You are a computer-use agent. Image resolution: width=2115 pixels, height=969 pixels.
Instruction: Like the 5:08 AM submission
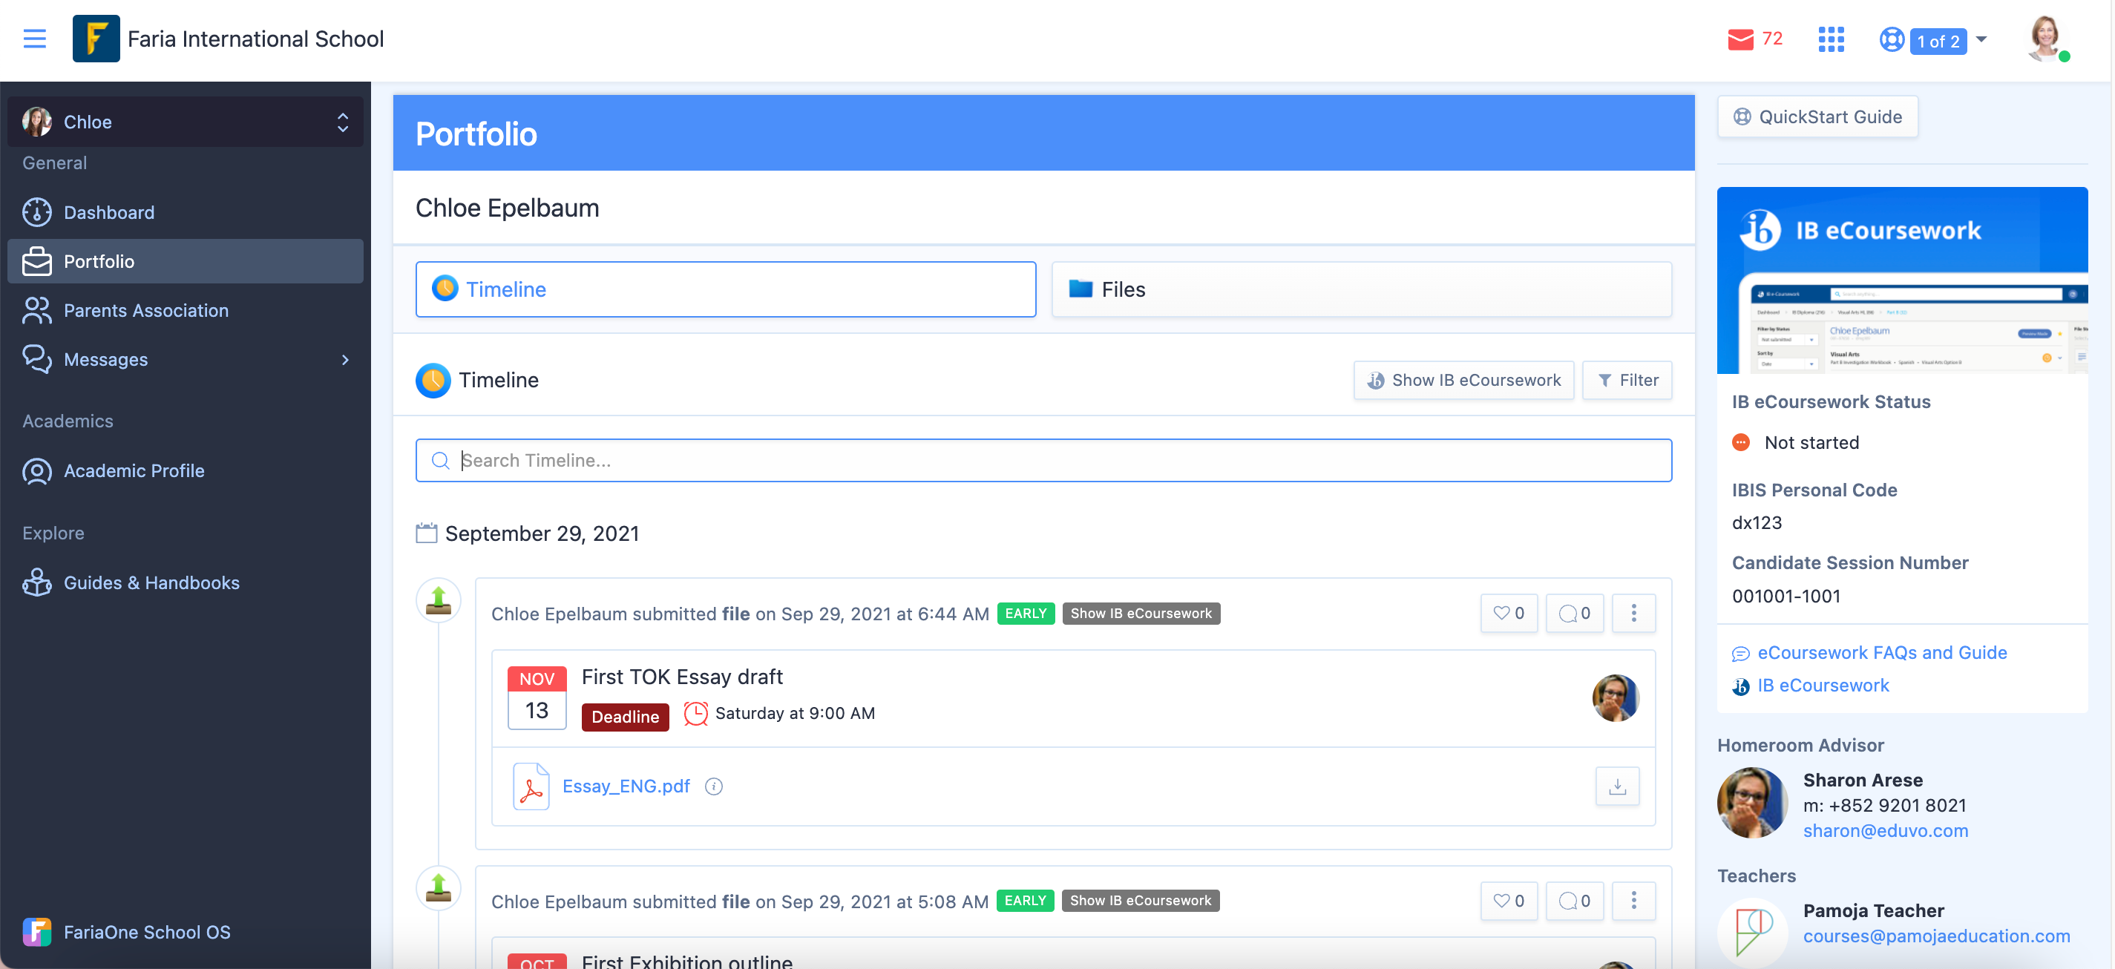[x=1508, y=900]
